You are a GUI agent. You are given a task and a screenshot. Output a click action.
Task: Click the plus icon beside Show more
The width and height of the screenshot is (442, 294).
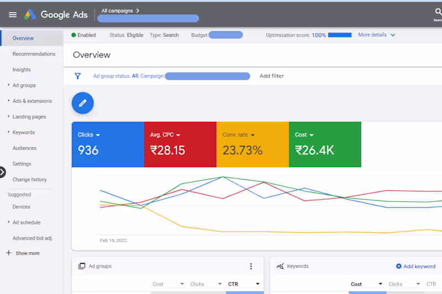coord(9,253)
